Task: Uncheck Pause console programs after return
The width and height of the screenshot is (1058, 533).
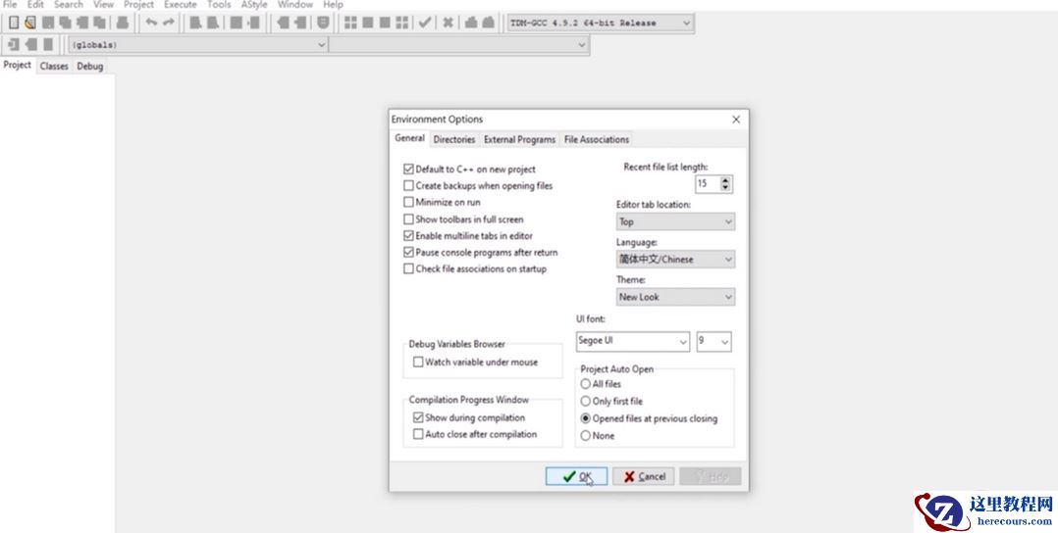Action: (x=408, y=252)
